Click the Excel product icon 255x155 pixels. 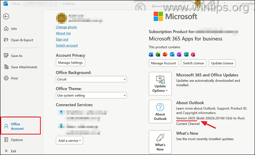click(x=158, y=55)
